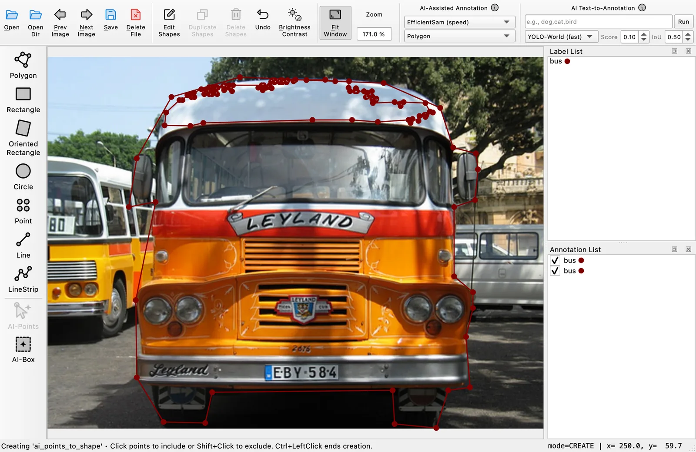Pick the Circle tool

click(23, 177)
